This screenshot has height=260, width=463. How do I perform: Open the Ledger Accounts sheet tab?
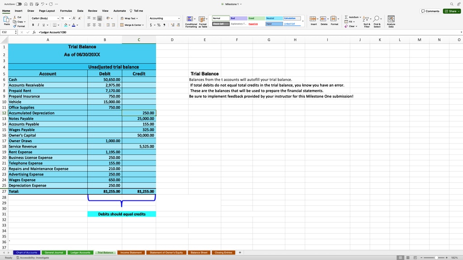[x=80, y=253]
